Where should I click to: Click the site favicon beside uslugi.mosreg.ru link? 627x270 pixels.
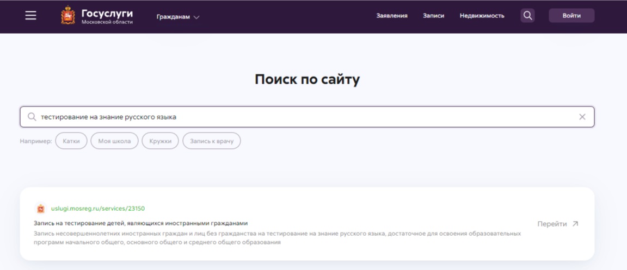40,209
